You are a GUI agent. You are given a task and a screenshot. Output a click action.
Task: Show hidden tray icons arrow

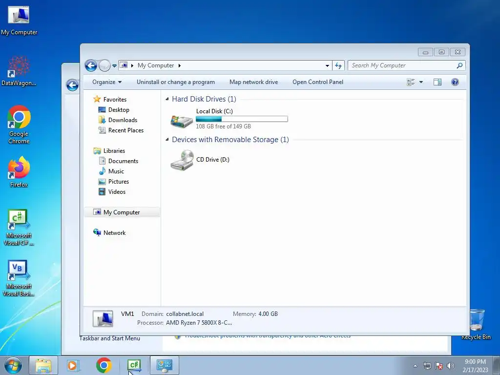415,366
